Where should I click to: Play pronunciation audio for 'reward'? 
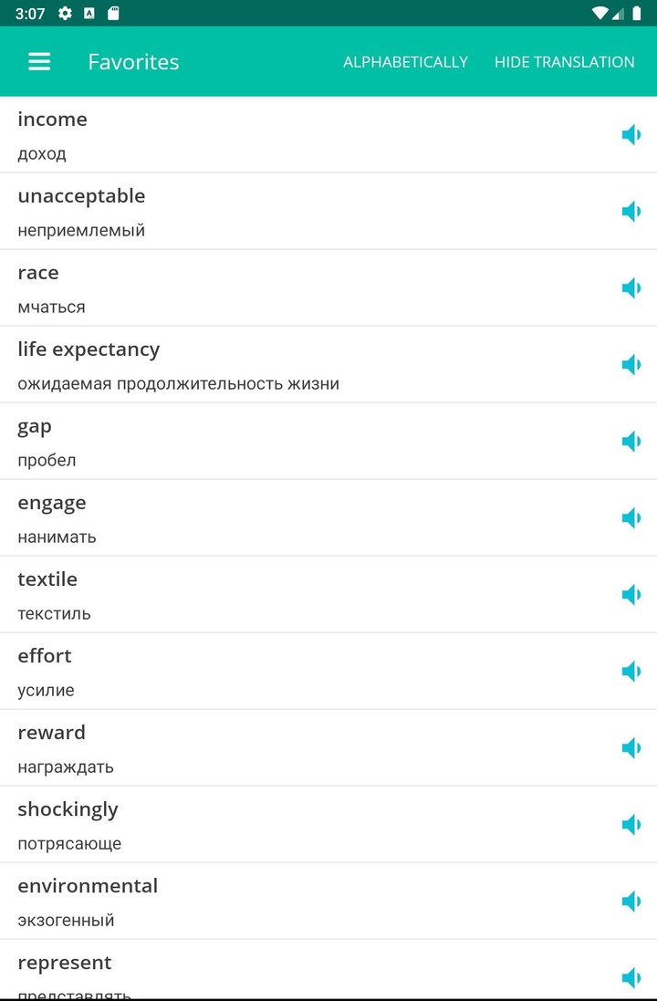tap(631, 748)
